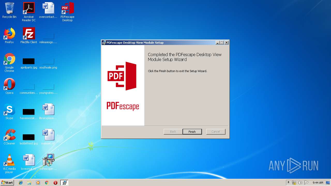This screenshot has width=331, height=186.
Task: Select the CCleaner desktop shortcut
Action: coord(9,137)
